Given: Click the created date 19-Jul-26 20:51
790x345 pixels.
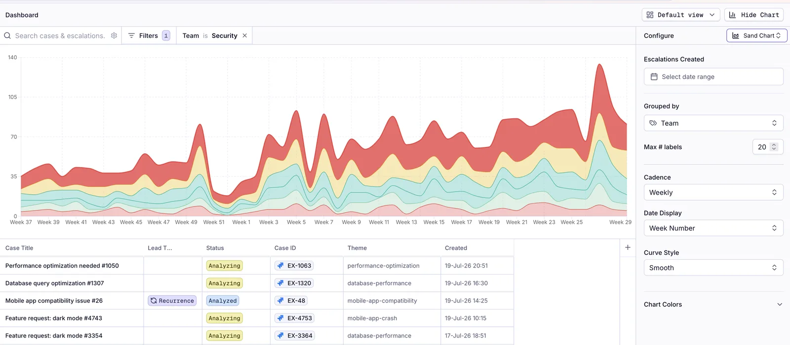Looking at the screenshot, I should coord(466,266).
